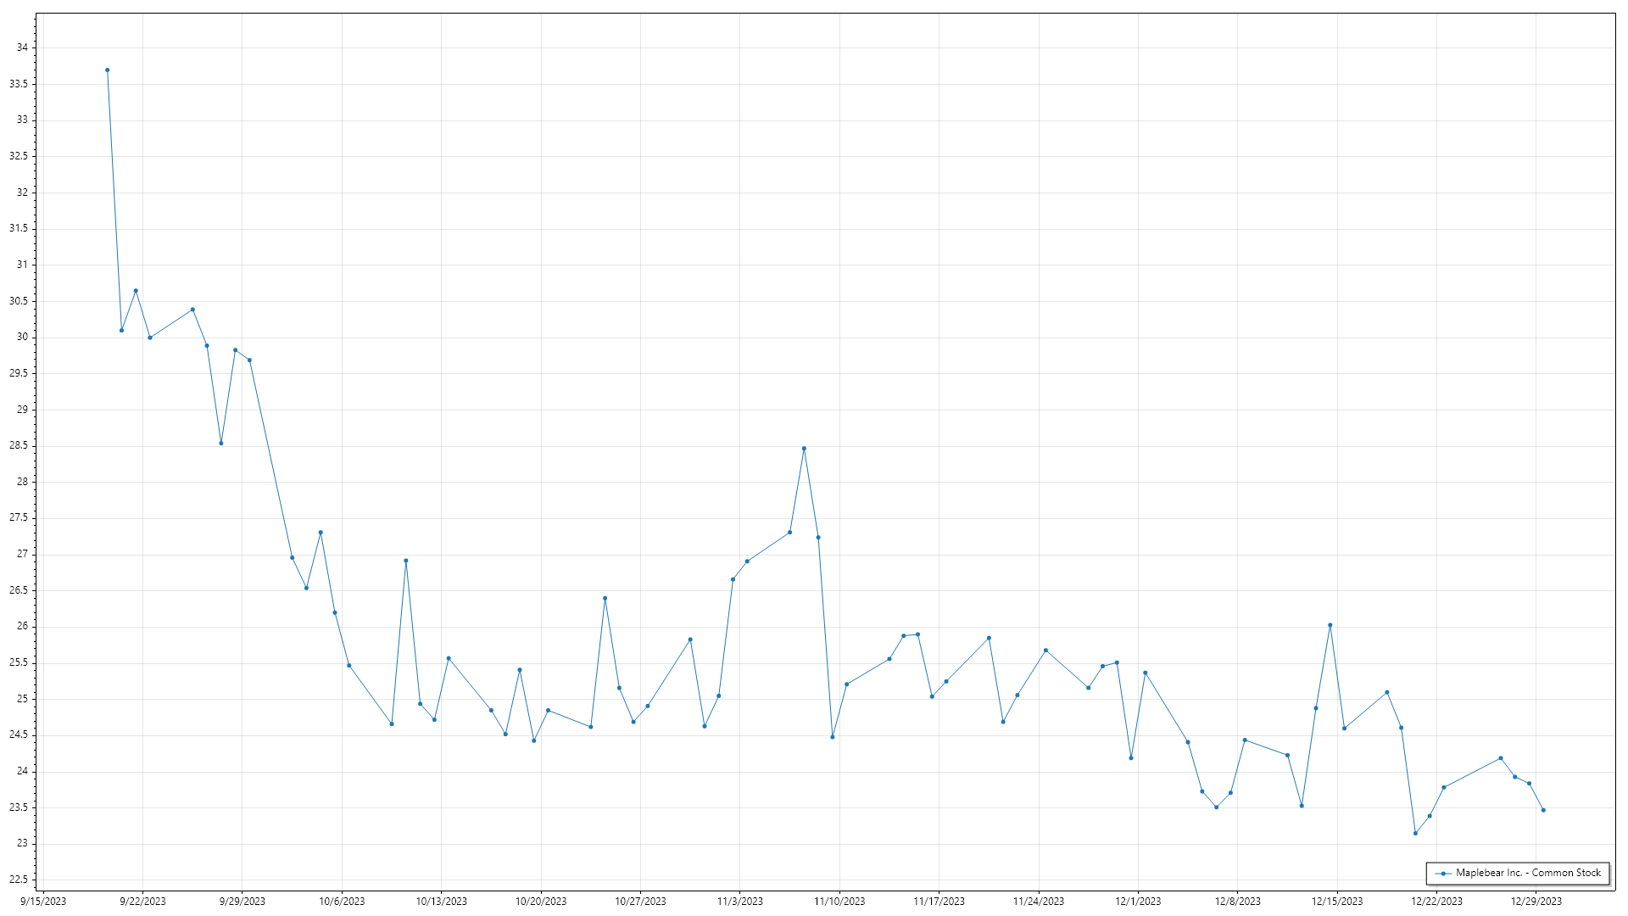Click the 10/20/2023 x-axis date label

coord(540,902)
